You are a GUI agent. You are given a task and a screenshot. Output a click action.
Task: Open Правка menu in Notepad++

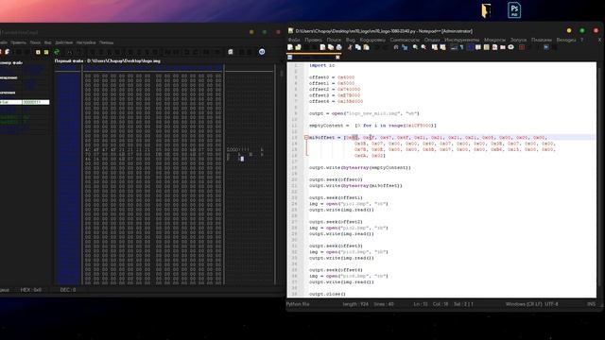tap(313, 40)
